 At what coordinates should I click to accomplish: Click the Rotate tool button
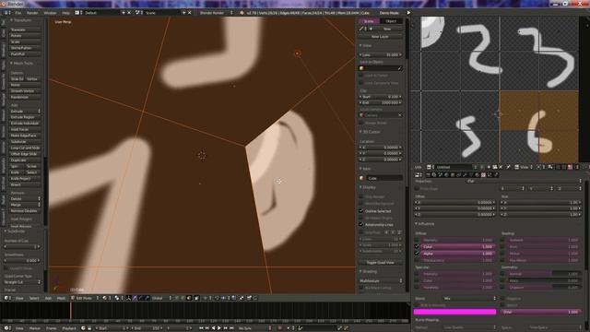point(25,36)
